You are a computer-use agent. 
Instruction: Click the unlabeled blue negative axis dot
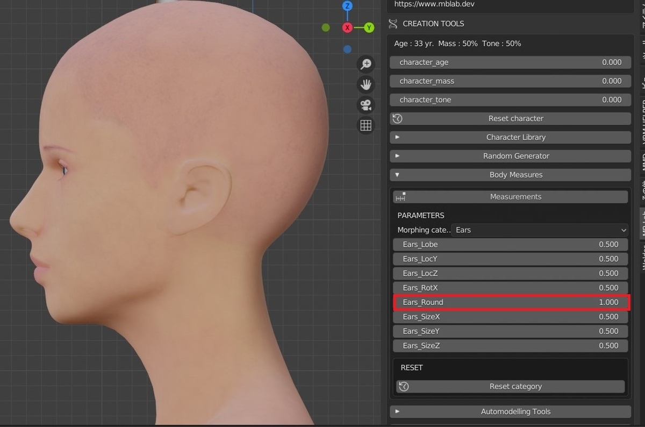(x=347, y=49)
